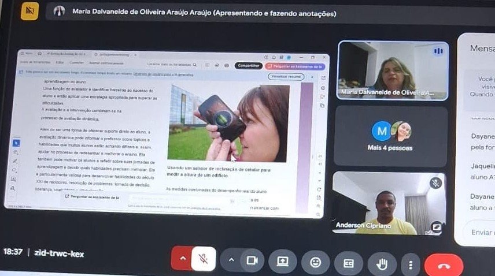495x276 pixels.
Task: Click the Visualizar resumo button
Action: point(286,77)
